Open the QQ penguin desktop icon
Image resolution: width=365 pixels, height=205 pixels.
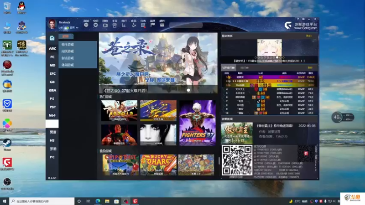pyautogui.click(x=21, y=8)
